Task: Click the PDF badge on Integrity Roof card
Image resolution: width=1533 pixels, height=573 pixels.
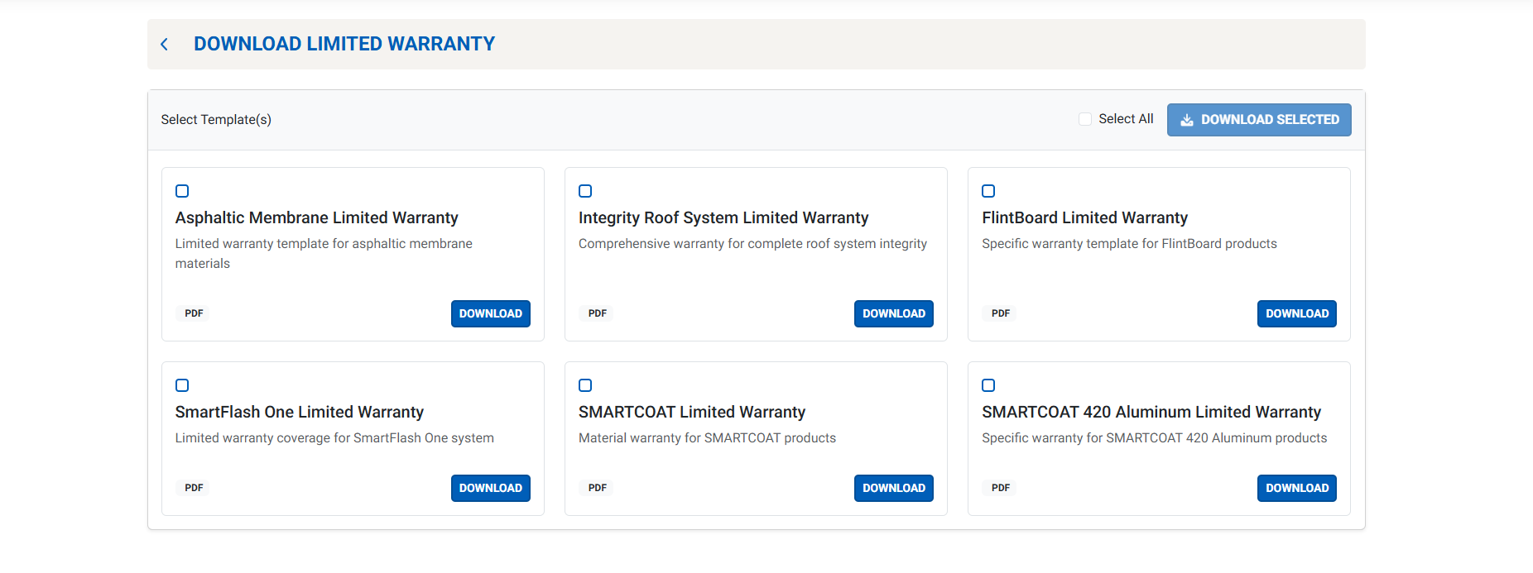Action: click(598, 313)
